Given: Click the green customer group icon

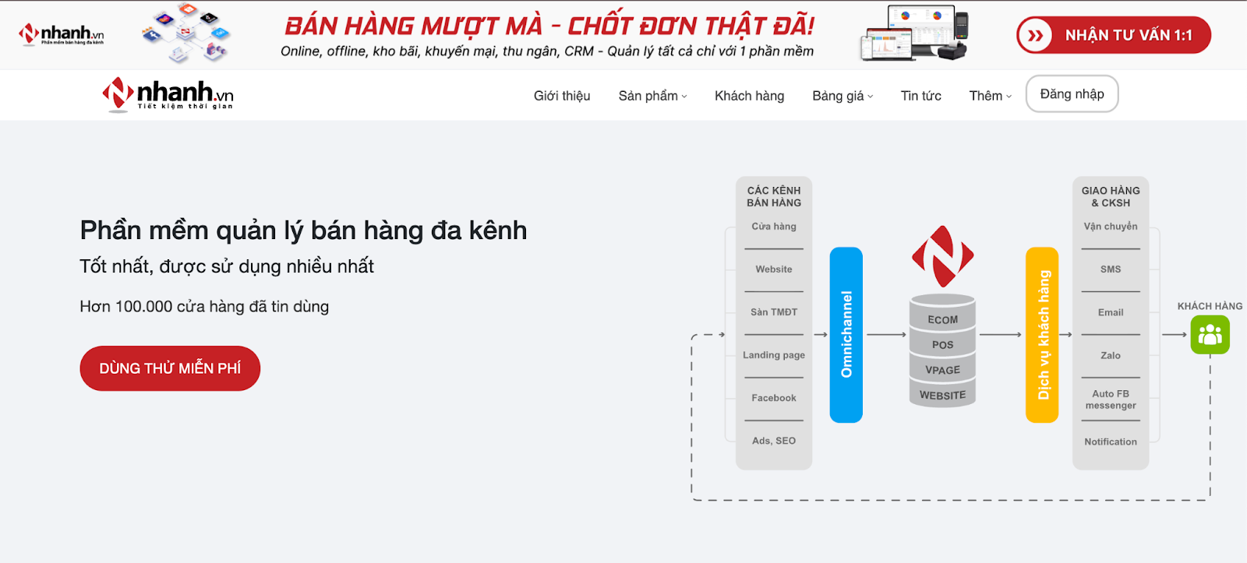Looking at the screenshot, I should pyautogui.click(x=1210, y=335).
